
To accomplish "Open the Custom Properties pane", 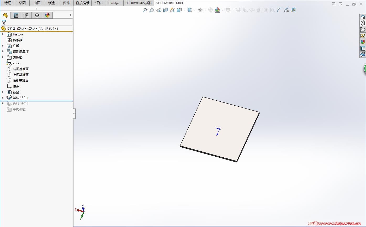I will click(x=363, y=48).
